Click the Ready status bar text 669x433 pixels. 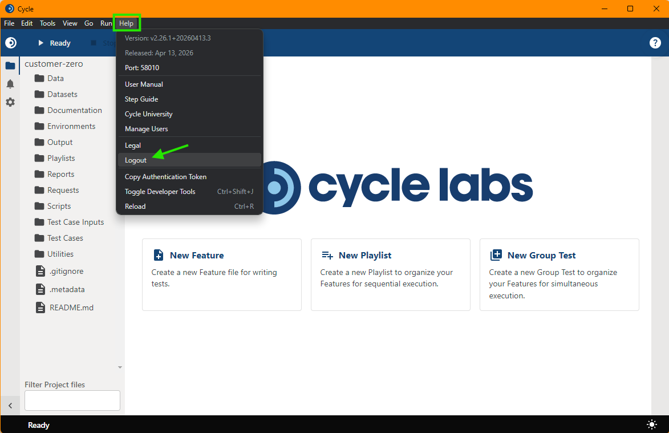[39, 425]
